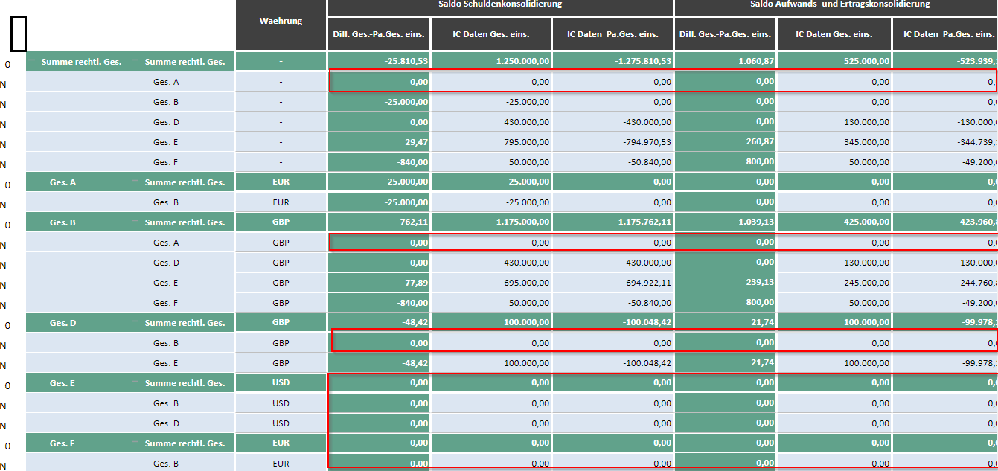Click the cell showing 695.000,00
The height and width of the screenshot is (471, 998).
point(491,282)
